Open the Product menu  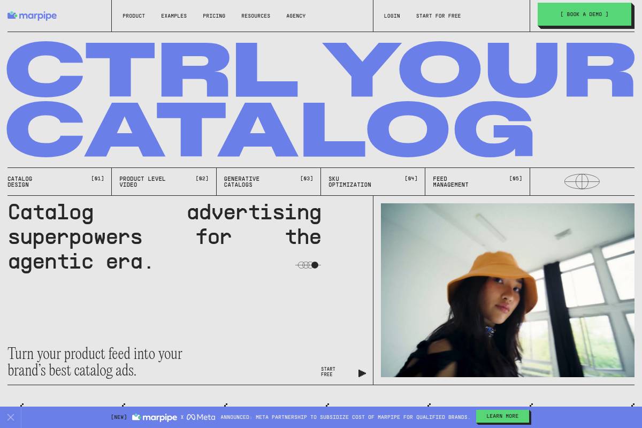tap(134, 16)
